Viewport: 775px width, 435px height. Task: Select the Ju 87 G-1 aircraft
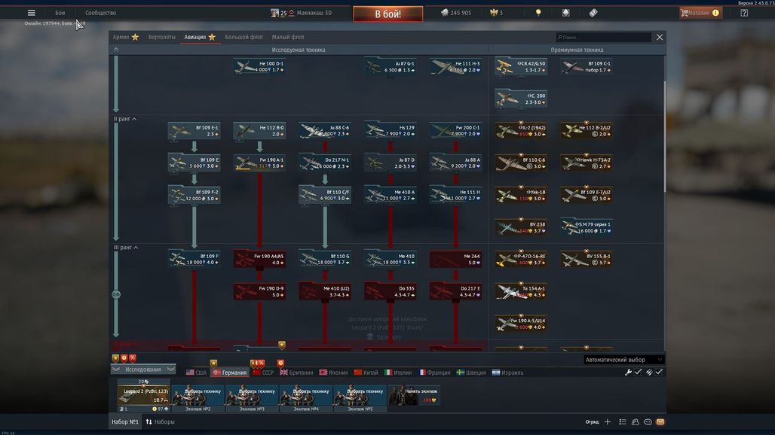391,66
